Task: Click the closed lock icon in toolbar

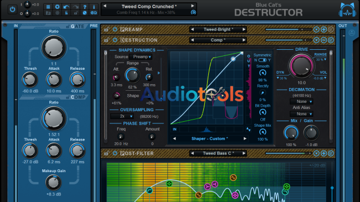Action: click(x=66, y=13)
